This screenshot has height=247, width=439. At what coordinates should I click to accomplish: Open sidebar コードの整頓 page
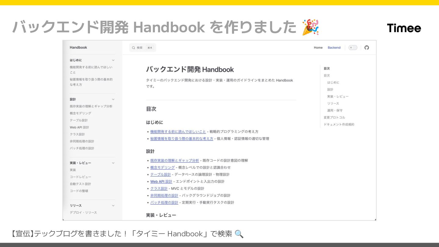[79, 191]
